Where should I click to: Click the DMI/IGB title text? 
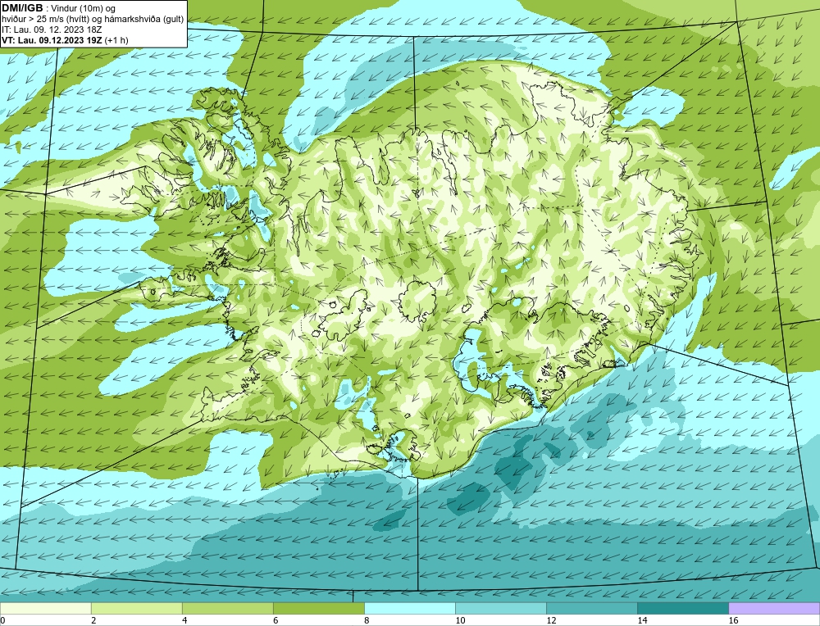pos(22,8)
